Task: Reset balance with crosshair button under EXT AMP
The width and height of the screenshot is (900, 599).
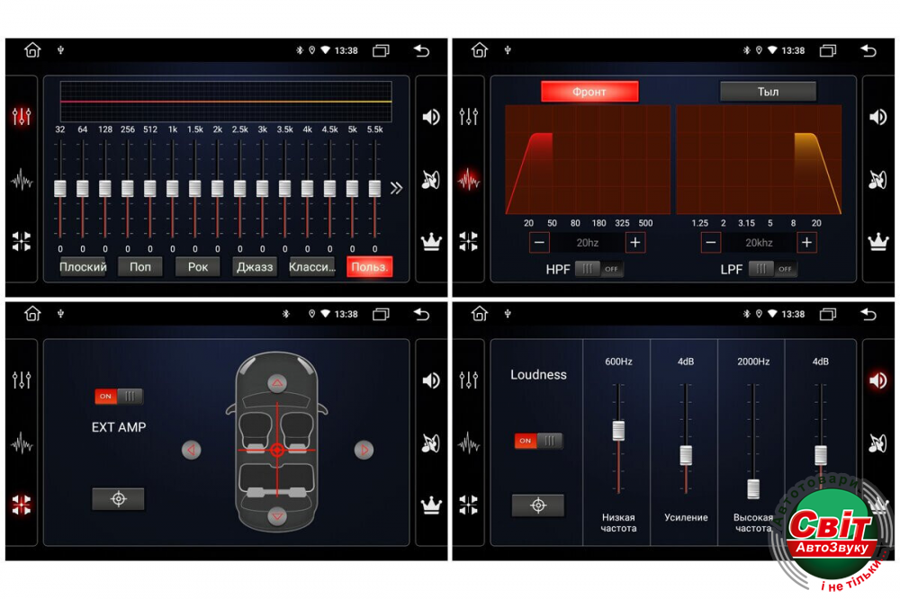Action: [118, 499]
